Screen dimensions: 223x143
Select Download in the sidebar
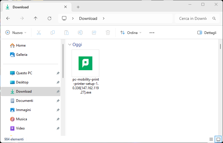(31, 91)
